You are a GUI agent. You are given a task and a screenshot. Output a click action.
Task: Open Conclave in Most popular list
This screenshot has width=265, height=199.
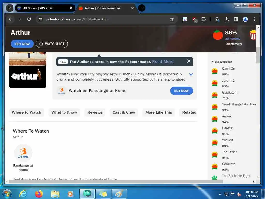(229, 164)
